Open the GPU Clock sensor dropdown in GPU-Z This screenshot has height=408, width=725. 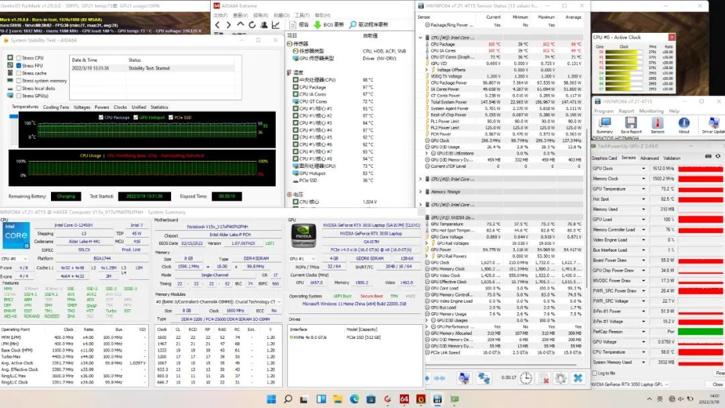coord(644,168)
